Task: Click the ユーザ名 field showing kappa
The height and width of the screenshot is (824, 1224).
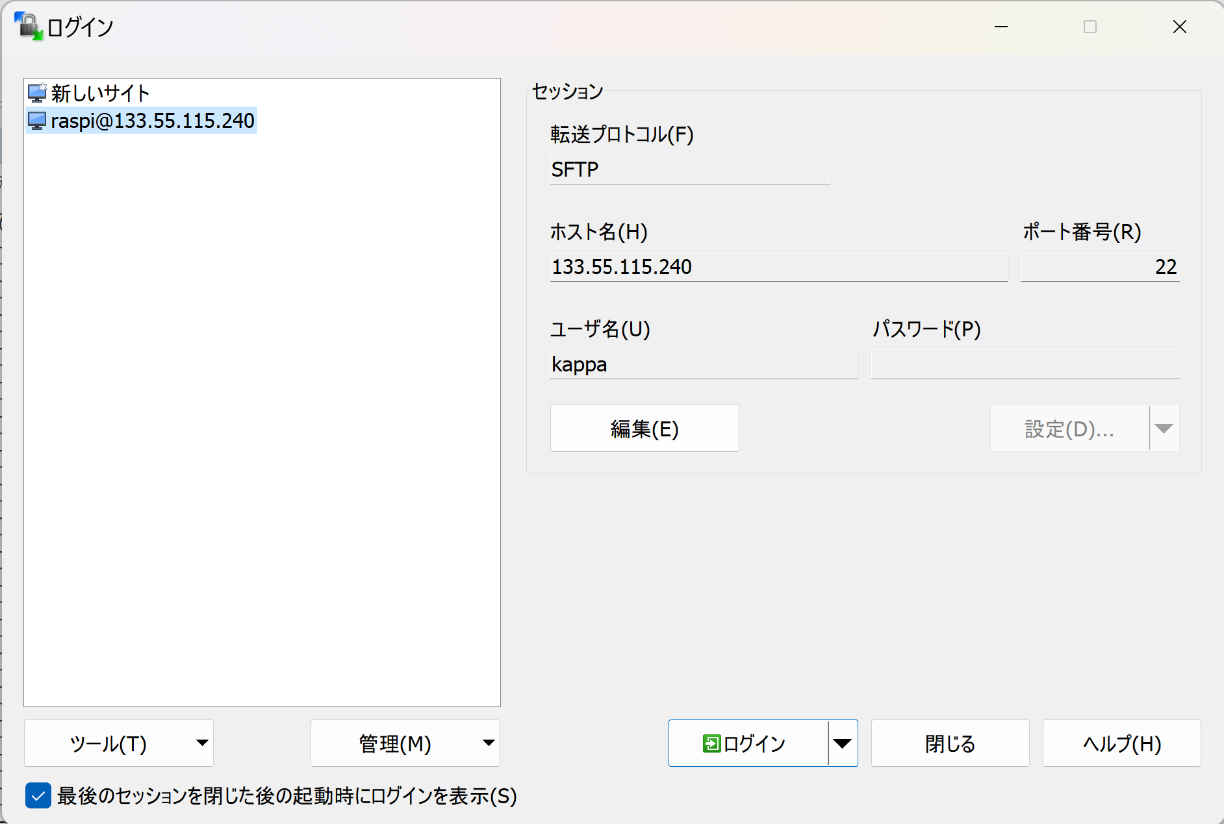Action: [x=704, y=364]
